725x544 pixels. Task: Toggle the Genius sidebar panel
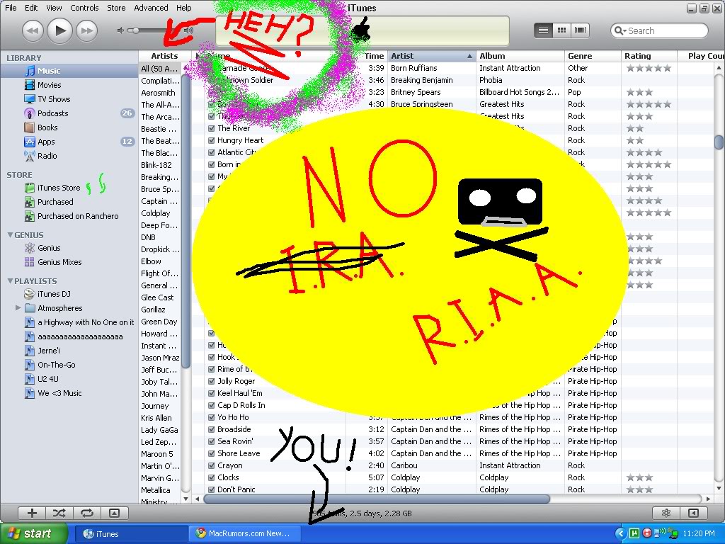click(693, 513)
